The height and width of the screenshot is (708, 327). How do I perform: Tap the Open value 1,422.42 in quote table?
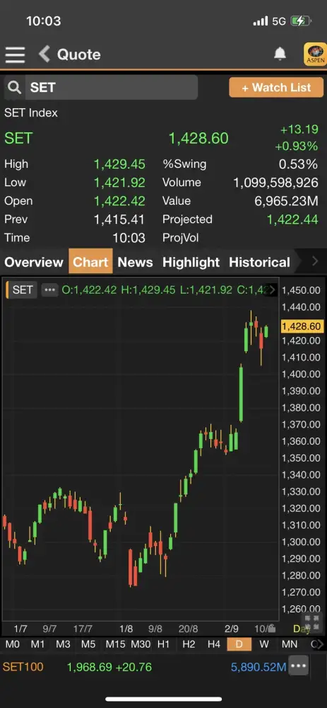pyautogui.click(x=119, y=201)
